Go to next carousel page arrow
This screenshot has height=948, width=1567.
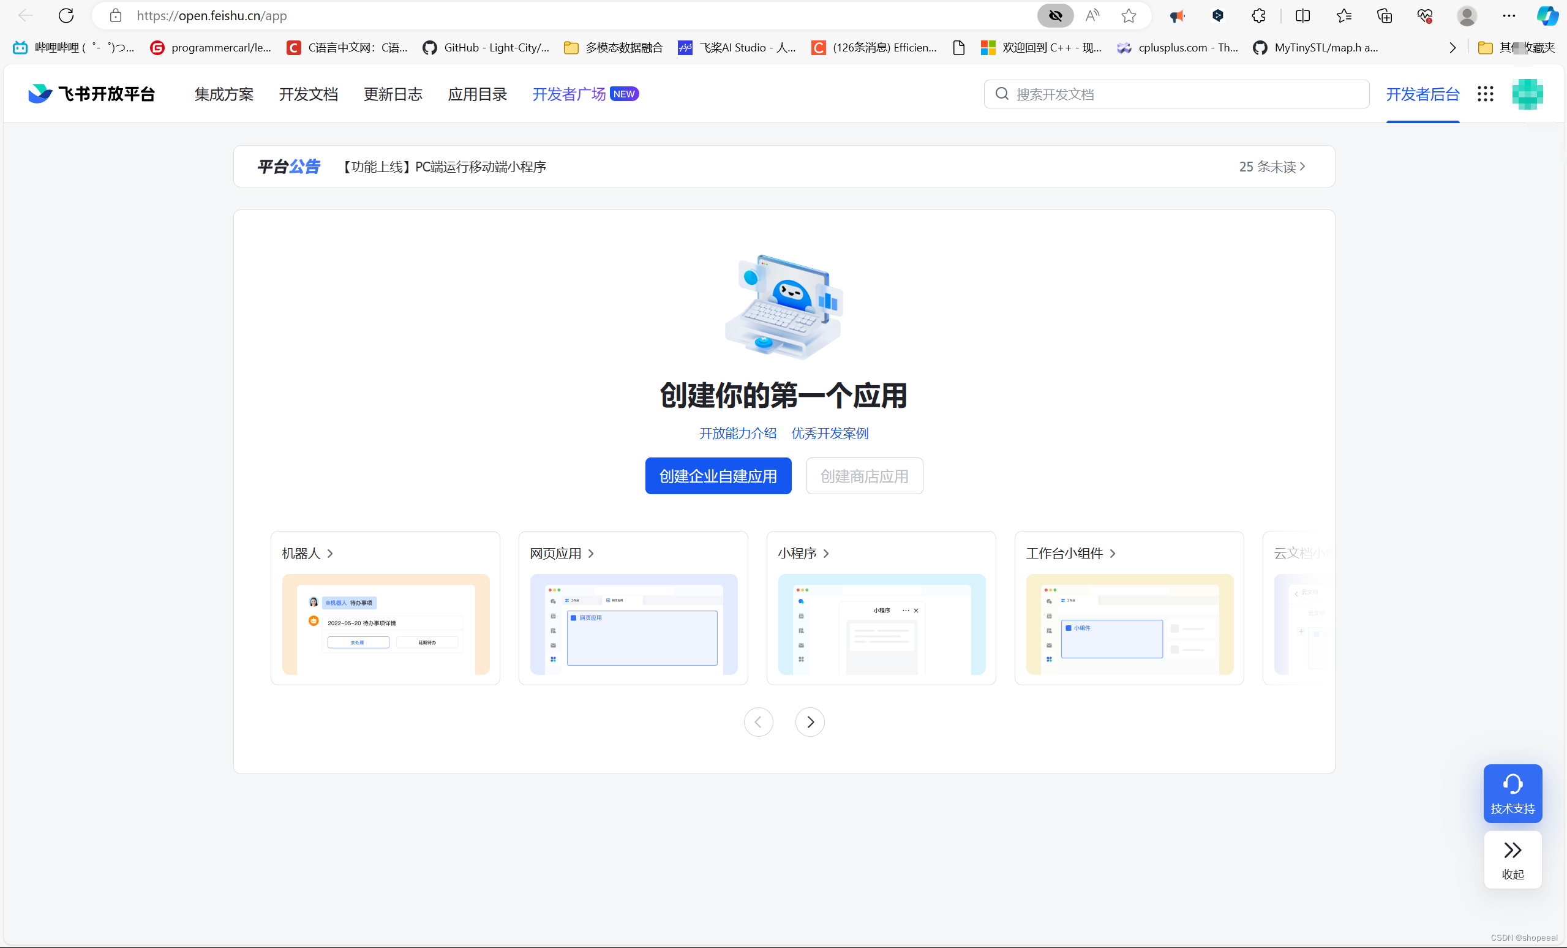coord(810,721)
